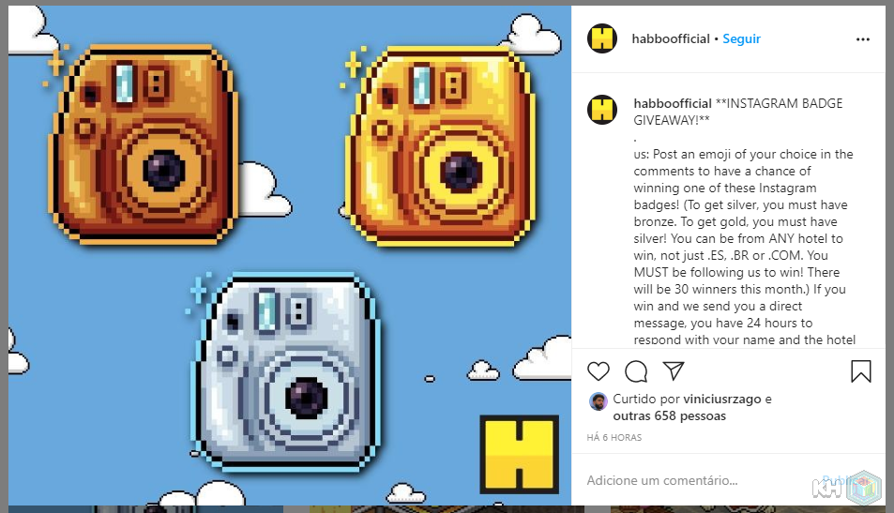
Task: Like the post with the heart icon
Action: [599, 371]
